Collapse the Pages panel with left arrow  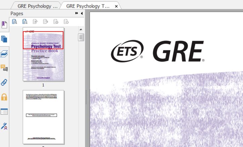(82, 13)
